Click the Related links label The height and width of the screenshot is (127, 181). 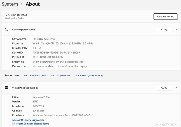pos(12,75)
